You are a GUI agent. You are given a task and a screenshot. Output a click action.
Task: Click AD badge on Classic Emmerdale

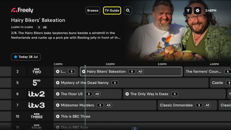point(208,105)
